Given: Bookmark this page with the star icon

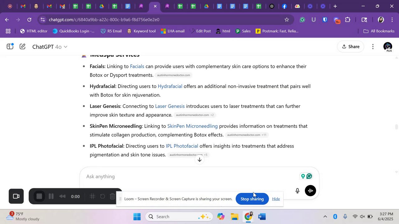Looking at the screenshot, I should click(x=287, y=20).
